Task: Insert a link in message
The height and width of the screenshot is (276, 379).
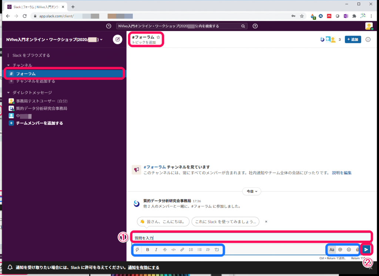Action: click(182, 250)
